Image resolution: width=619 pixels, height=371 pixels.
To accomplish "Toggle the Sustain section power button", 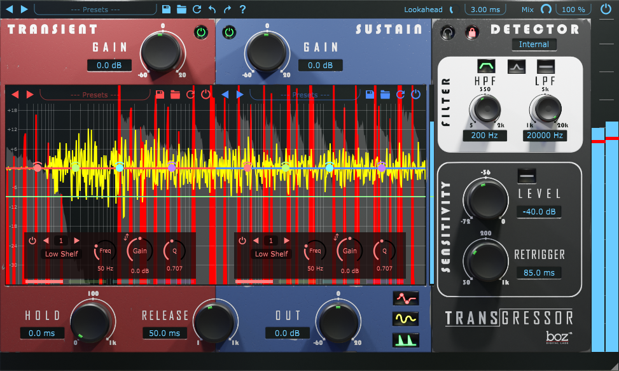I will [230, 32].
